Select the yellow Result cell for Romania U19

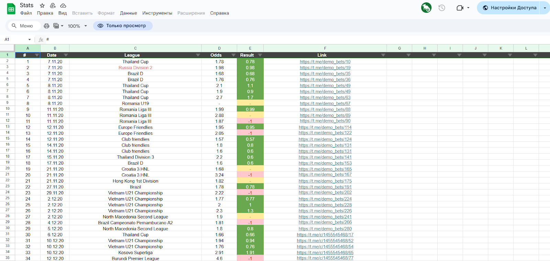point(250,104)
